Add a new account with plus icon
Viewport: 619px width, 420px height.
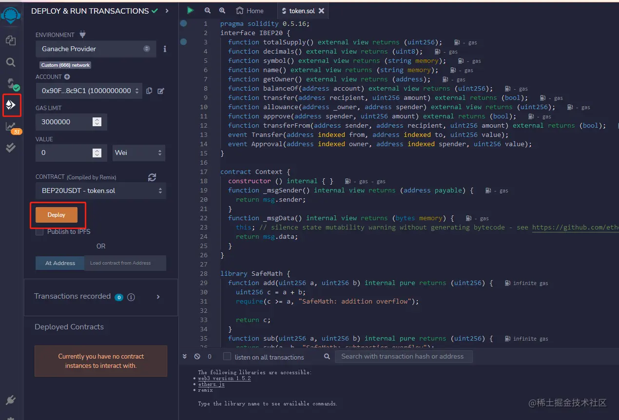67,77
